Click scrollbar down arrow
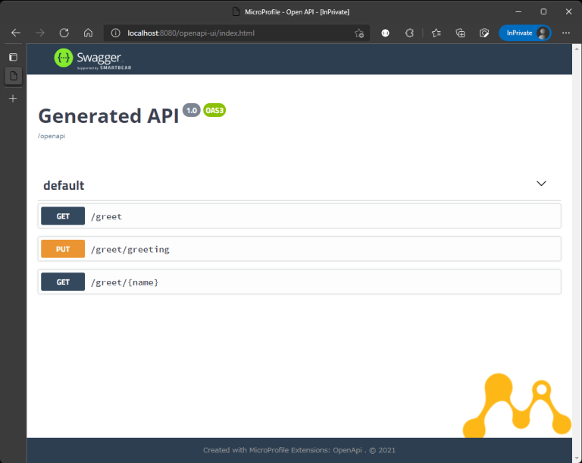 point(577,458)
